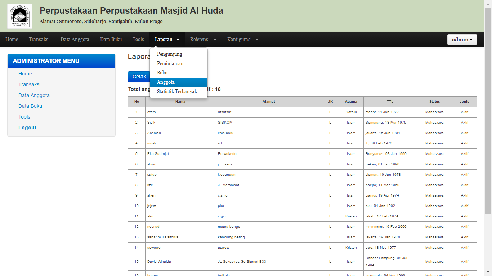Go to Home in top navbar
The height and width of the screenshot is (276, 492).
click(12, 40)
